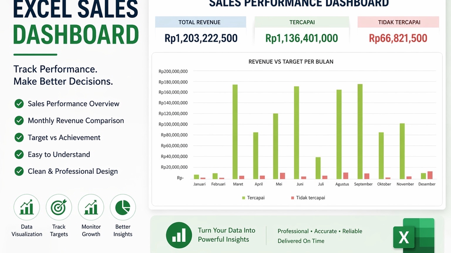Click the Revenue vs Target Per Bulan title
Viewport: 451px width, 253px height.
click(291, 62)
